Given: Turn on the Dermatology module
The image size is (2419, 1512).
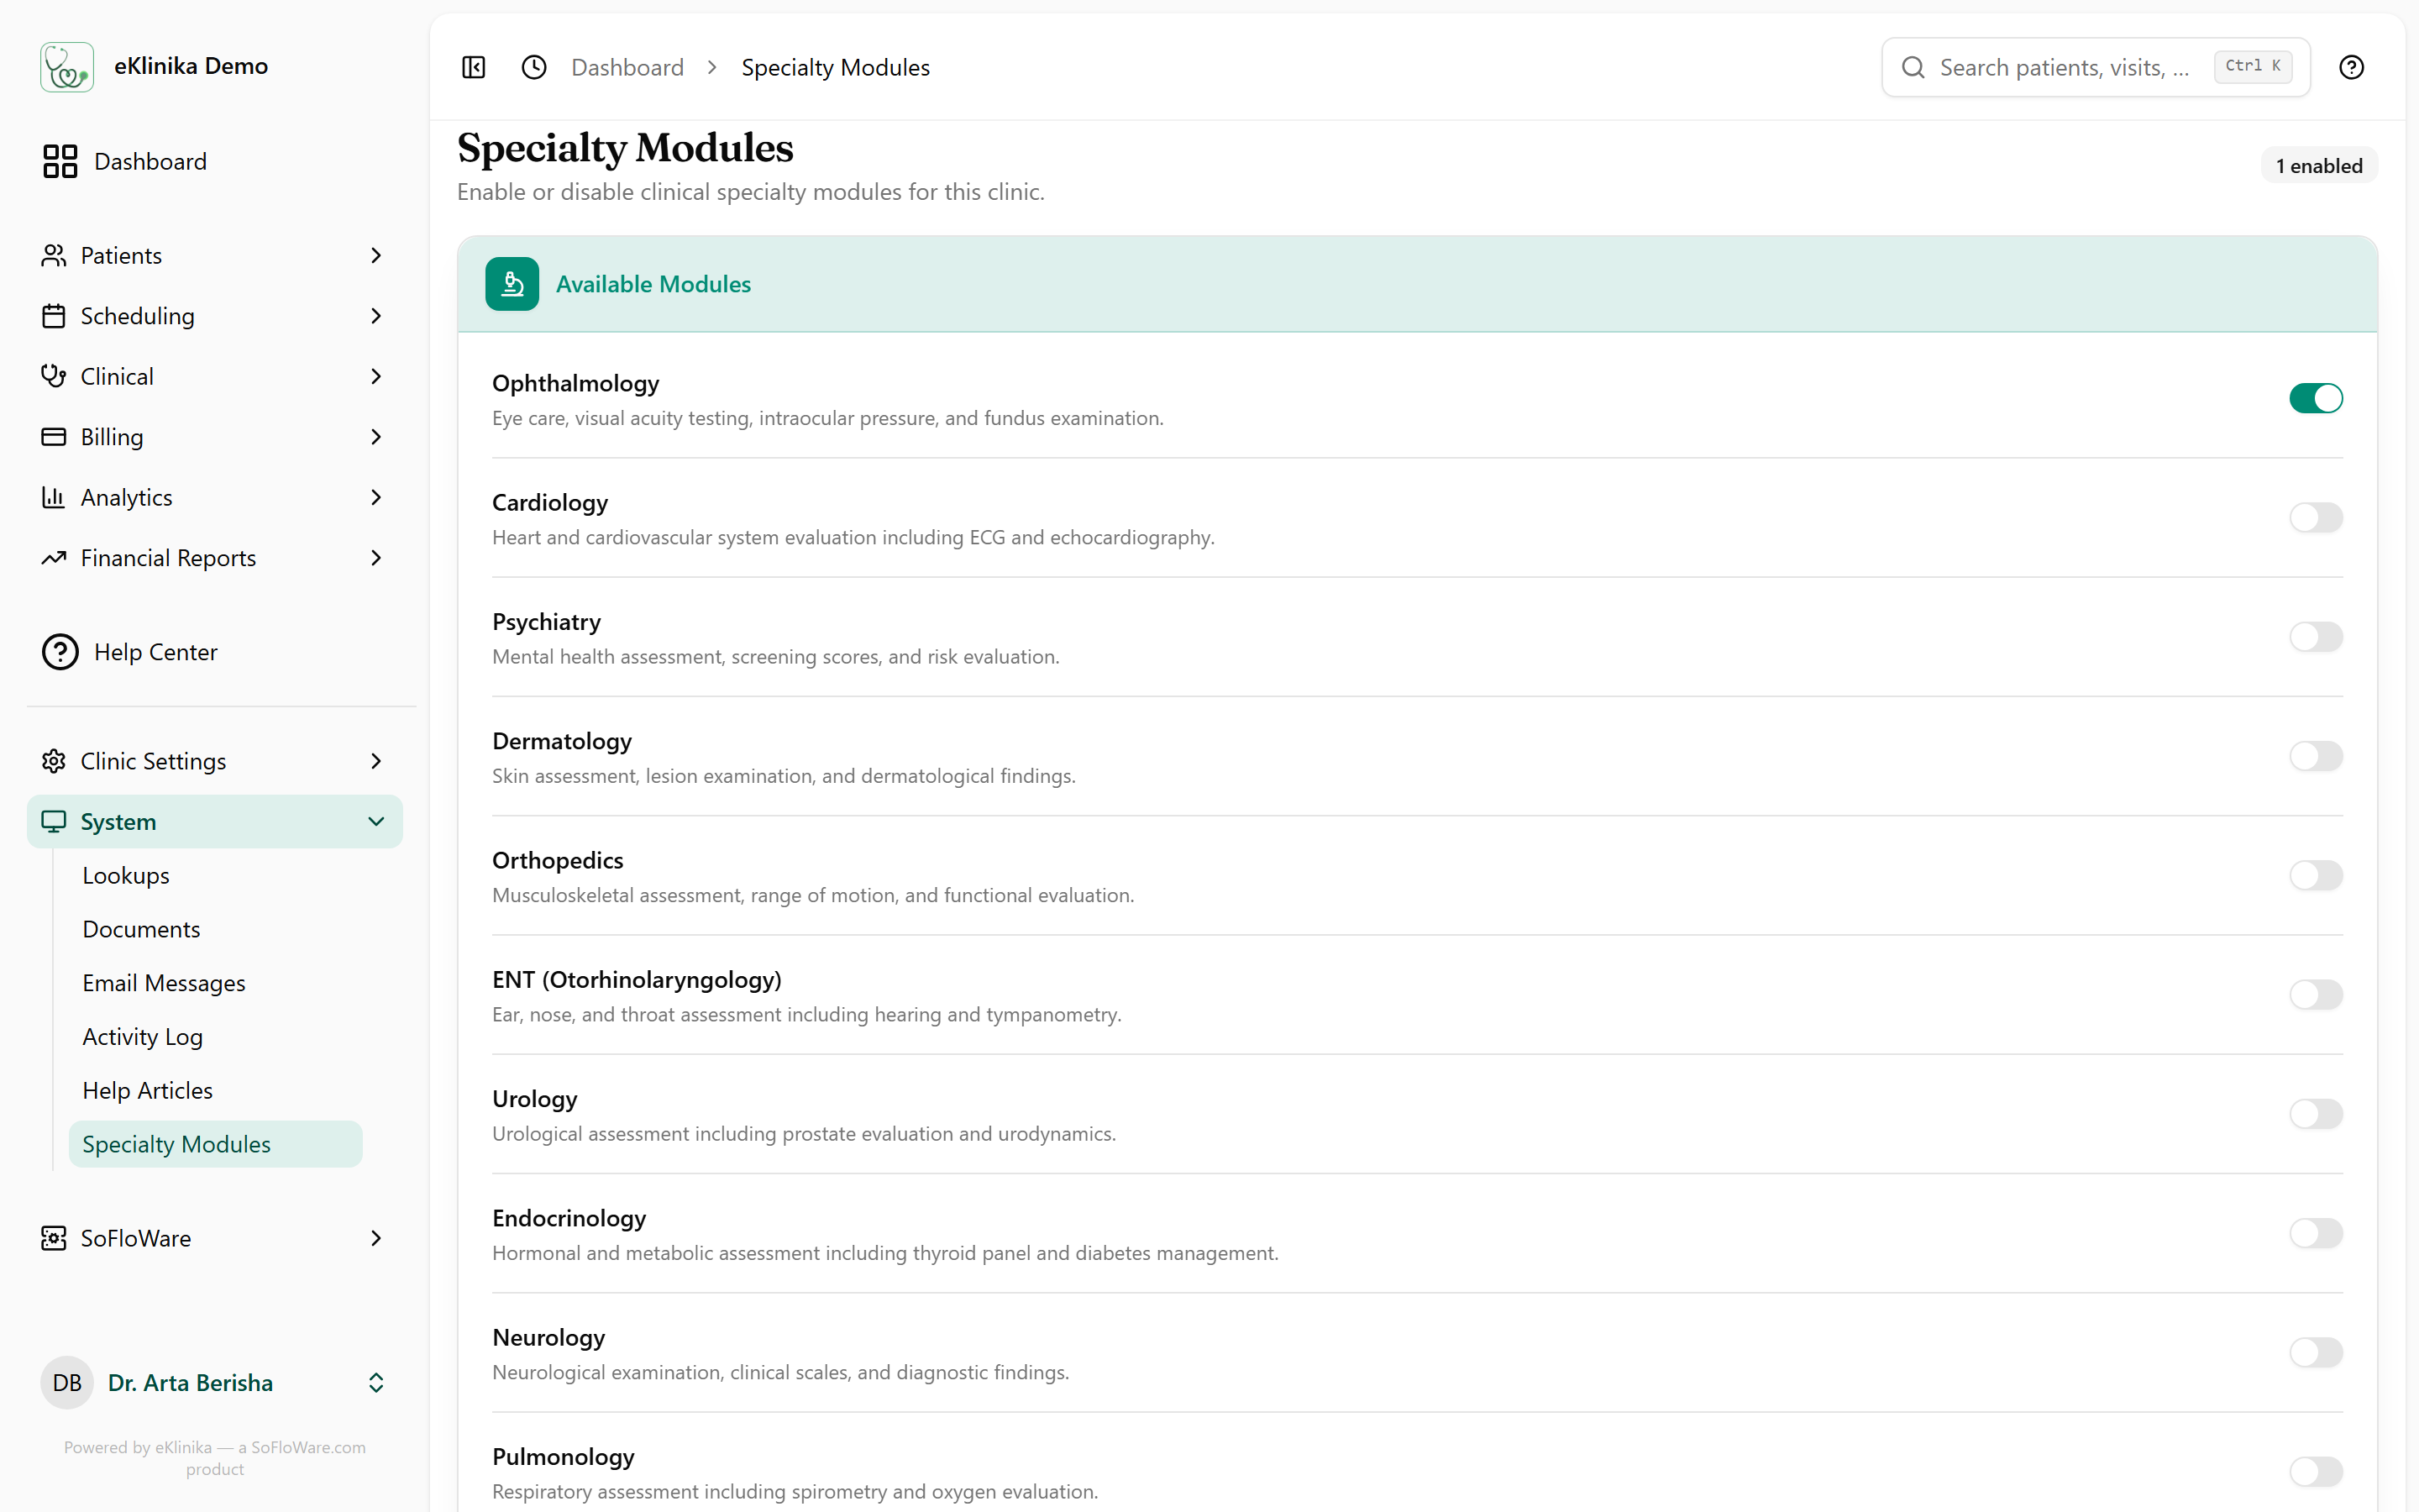Looking at the screenshot, I should point(2316,756).
